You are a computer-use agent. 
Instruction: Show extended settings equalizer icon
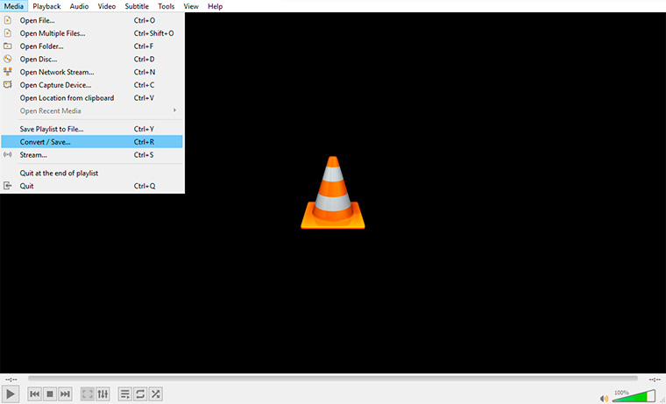click(x=103, y=394)
